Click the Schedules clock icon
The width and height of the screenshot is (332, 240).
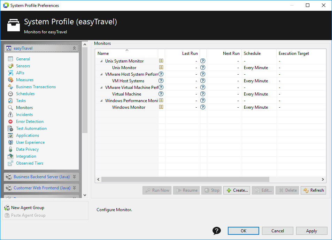pos(10,94)
